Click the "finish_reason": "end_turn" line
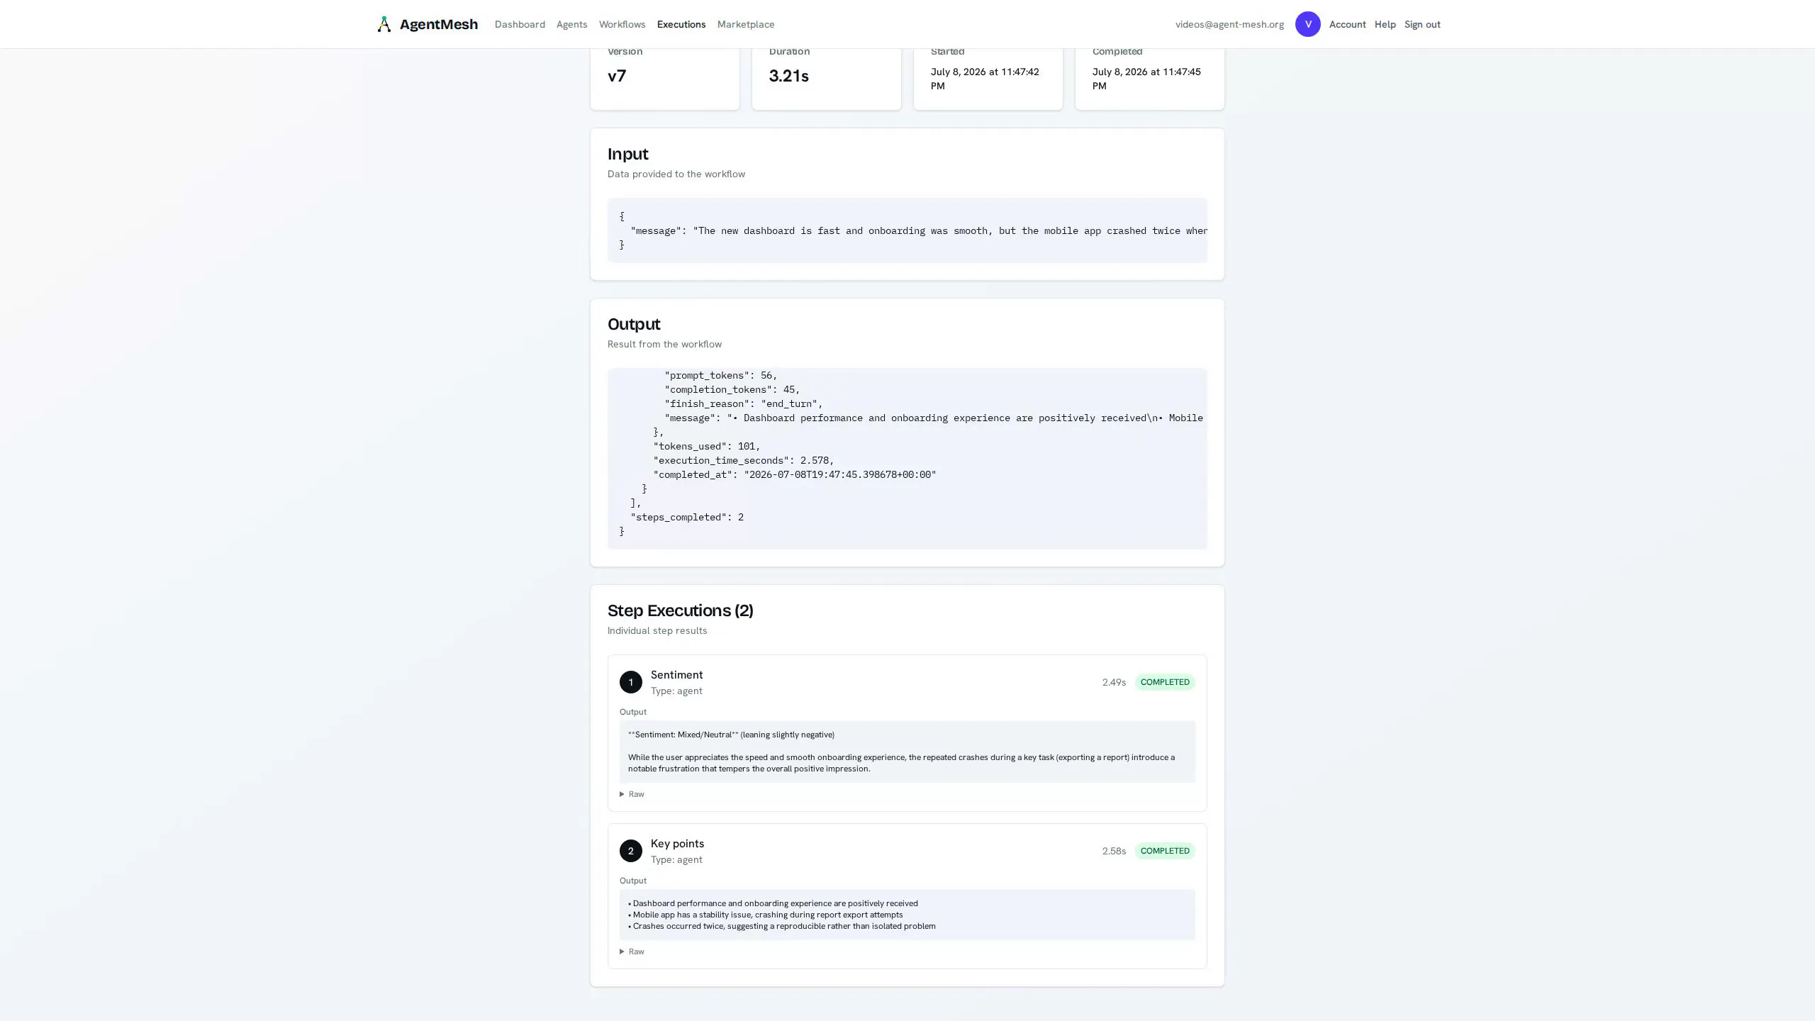Image resolution: width=1815 pixels, height=1021 pixels. click(743, 404)
